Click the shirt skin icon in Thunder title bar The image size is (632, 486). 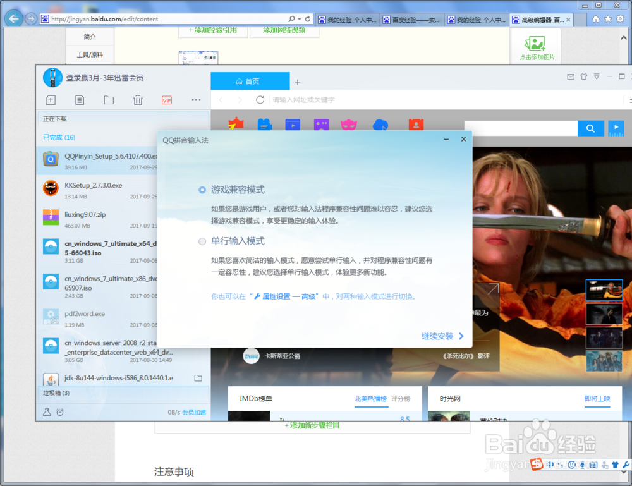583,76
